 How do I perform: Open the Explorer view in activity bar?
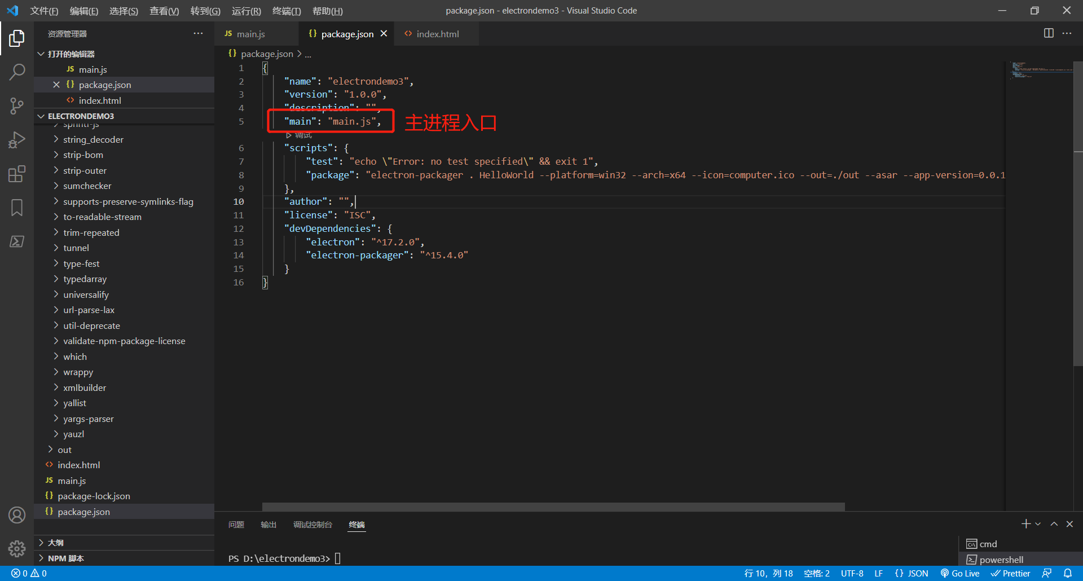[17, 38]
